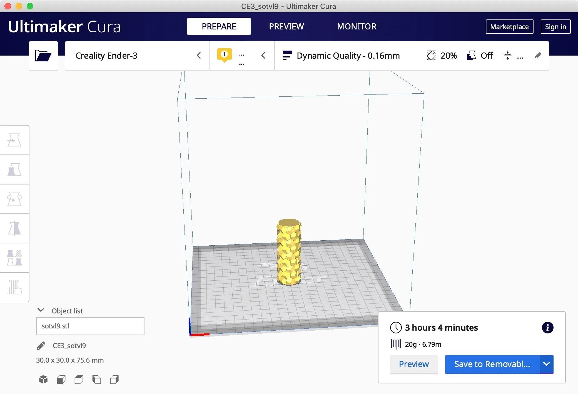Click the adhesion settings icon
Image resolution: width=578 pixels, height=394 pixels.
click(x=507, y=55)
